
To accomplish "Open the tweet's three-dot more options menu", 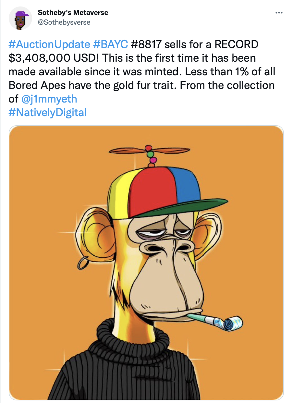I will [x=278, y=13].
